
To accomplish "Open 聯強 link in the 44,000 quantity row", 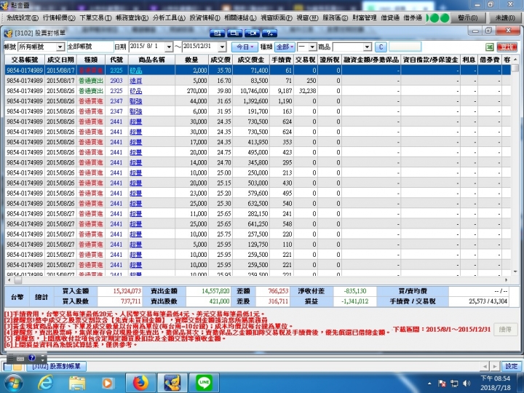I will pyautogui.click(x=135, y=101).
